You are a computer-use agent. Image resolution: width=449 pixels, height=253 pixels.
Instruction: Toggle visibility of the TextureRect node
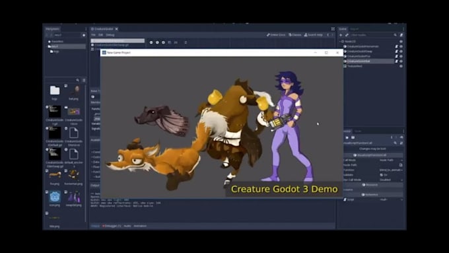tap(401, 66)
